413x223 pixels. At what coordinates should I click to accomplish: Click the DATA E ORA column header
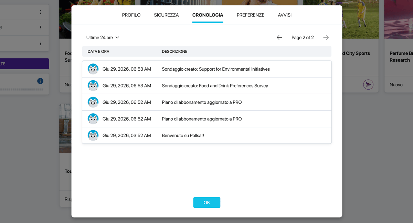click(x=98, y=51)
